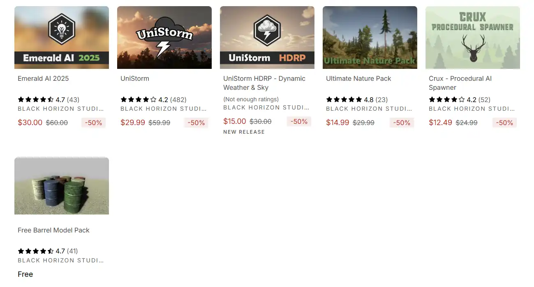Viewport: 534px width, 287px height.
Task: Click the UniStorm title link
Action: pyautogui.click(x=135, y=78)
